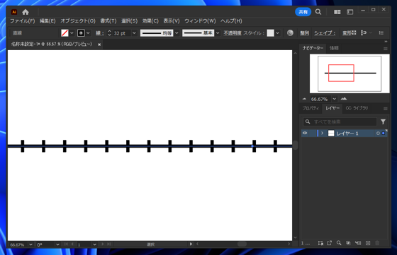Close the 名称未設定-1 document tab
The width and height of the screenshot is (397, 255).
tap(99, 45)
